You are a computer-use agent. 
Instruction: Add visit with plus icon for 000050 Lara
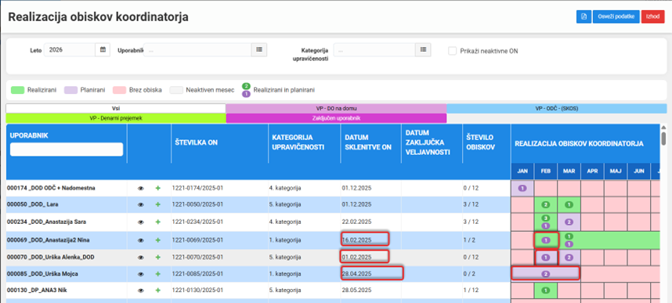tap(157, 205)
